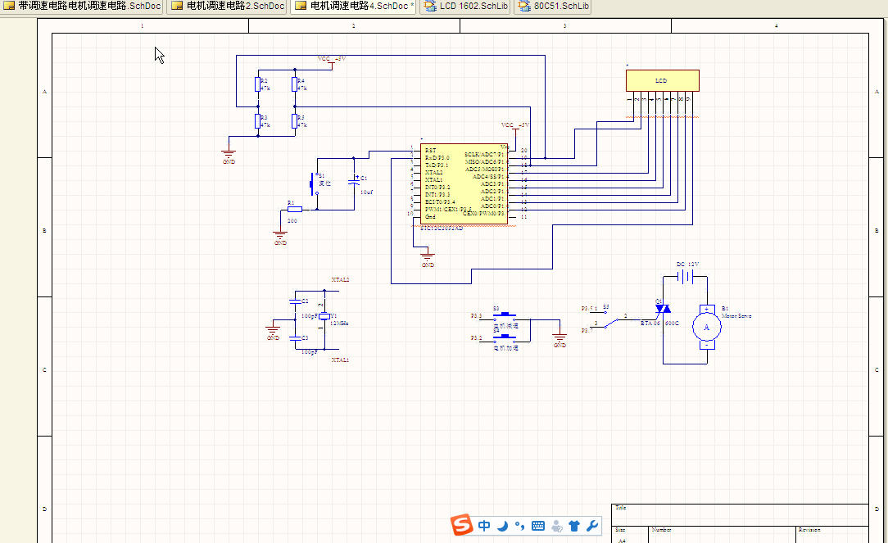The image size is (888, 543).
Task: Switch to the 80C51.SchLib library tab
Action: click(553, 7)
